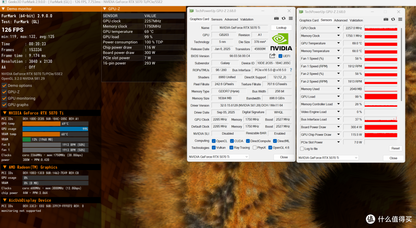Click the refresh icon in GPU-Z Graphics Card window

(283, 19)
